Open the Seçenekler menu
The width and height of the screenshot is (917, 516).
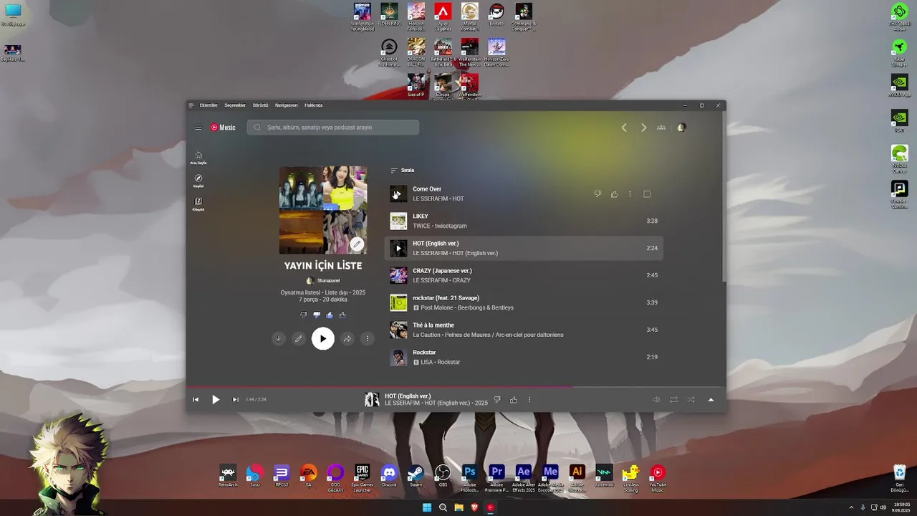pos(235,105)
